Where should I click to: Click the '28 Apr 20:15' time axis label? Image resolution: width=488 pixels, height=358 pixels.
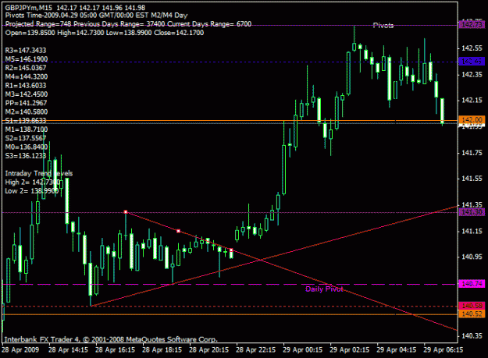pos(208,350)
